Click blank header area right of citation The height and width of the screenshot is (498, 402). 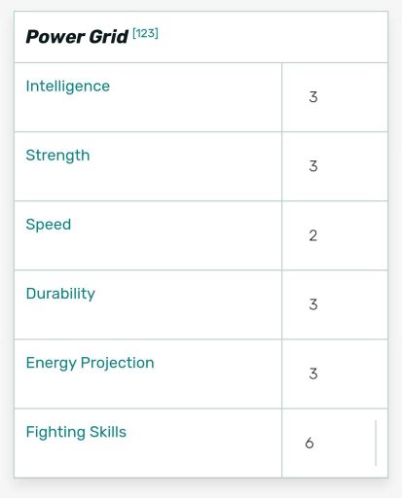[x=273, y=37]
